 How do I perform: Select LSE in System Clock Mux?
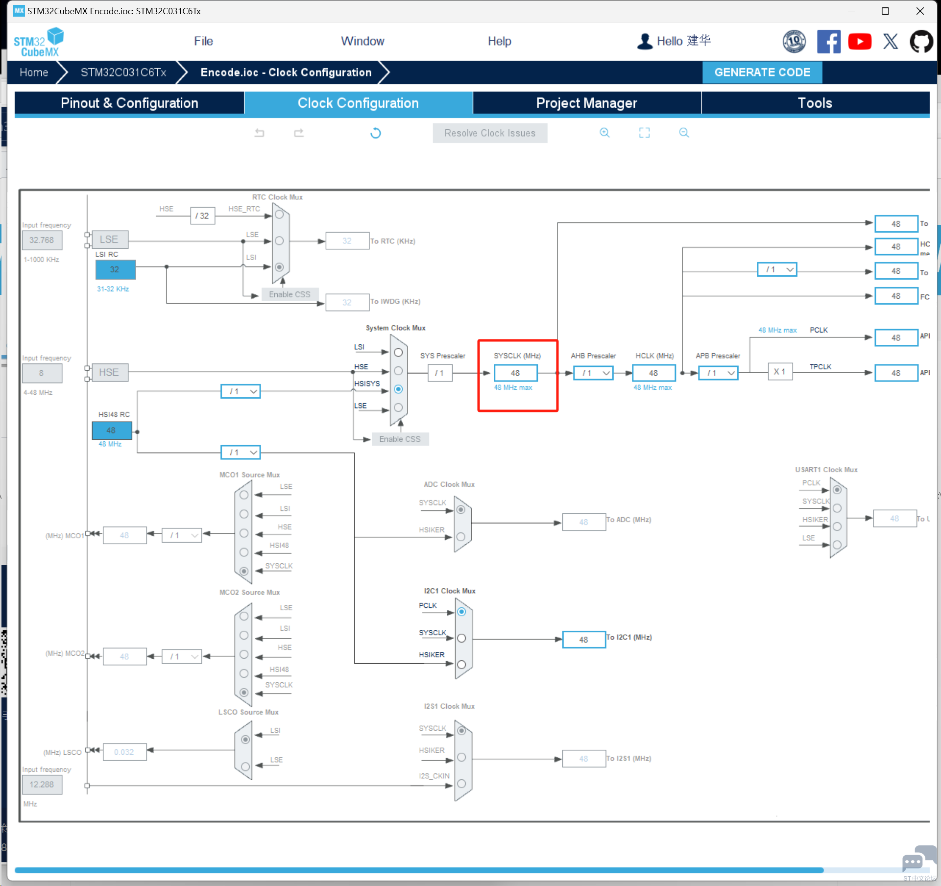pos(398,407)
